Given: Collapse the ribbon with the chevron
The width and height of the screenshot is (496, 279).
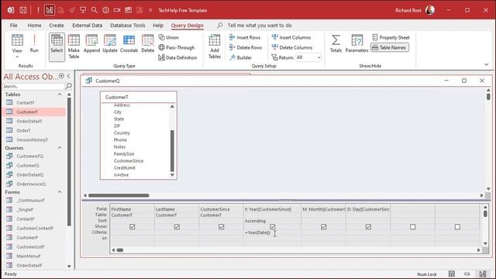Looking at the screenshot, I should [487, 65].
